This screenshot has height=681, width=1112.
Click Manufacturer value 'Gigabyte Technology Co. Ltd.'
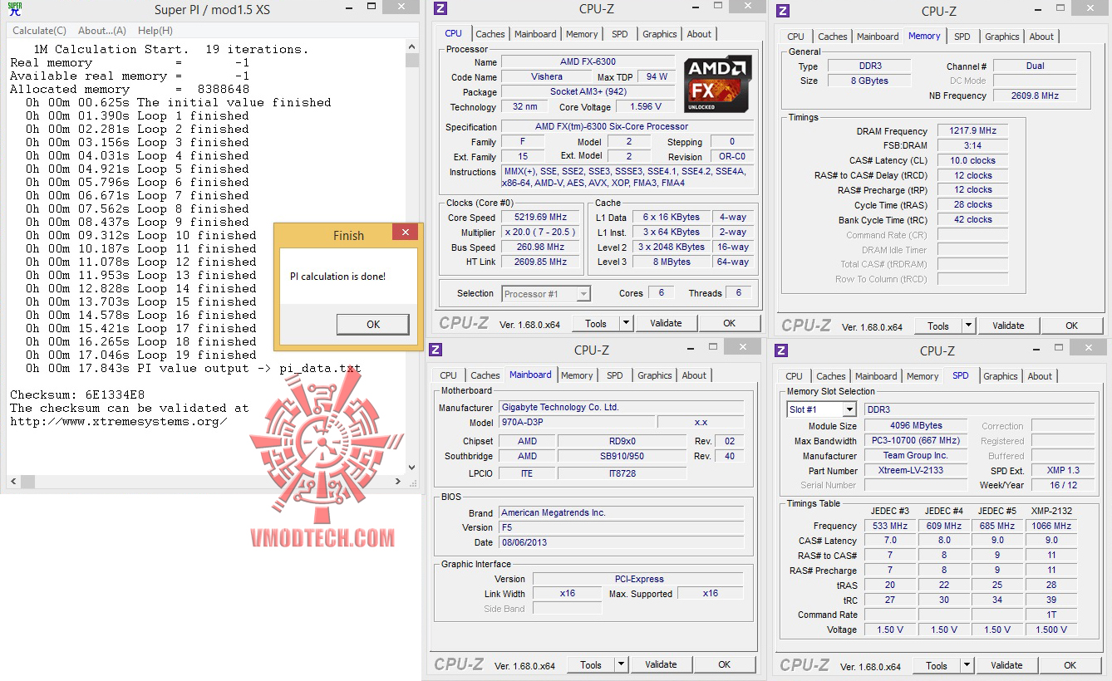click(622, 408)
